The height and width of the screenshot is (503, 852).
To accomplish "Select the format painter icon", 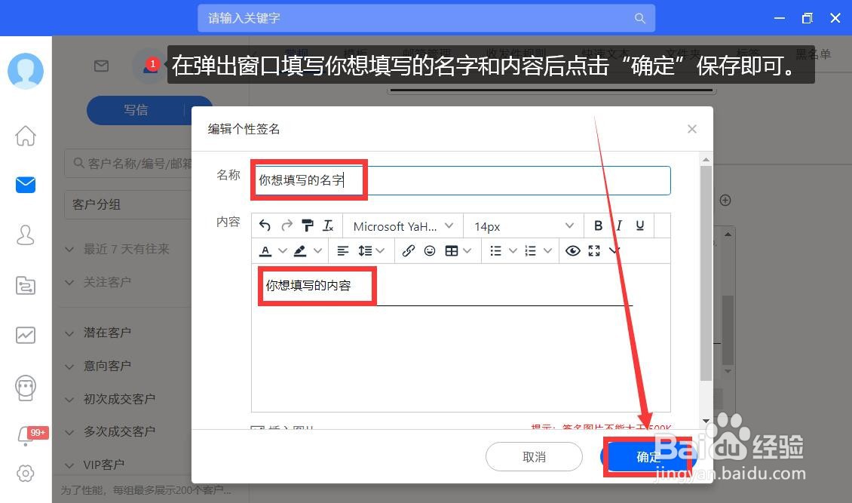I will (308, 225).
